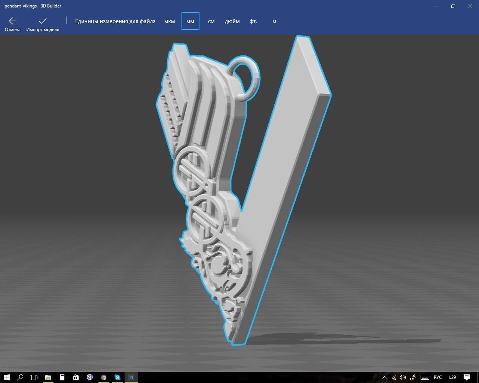
Task: Confirm with Импорт модели checkmark
Action: 43,24
